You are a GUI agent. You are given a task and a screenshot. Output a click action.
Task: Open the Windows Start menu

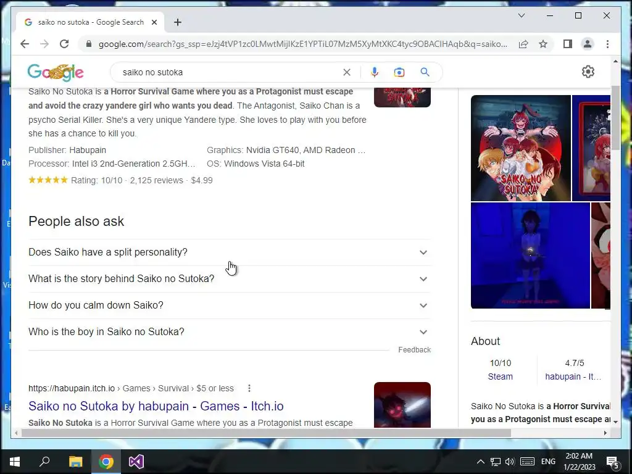coord(15,462)
